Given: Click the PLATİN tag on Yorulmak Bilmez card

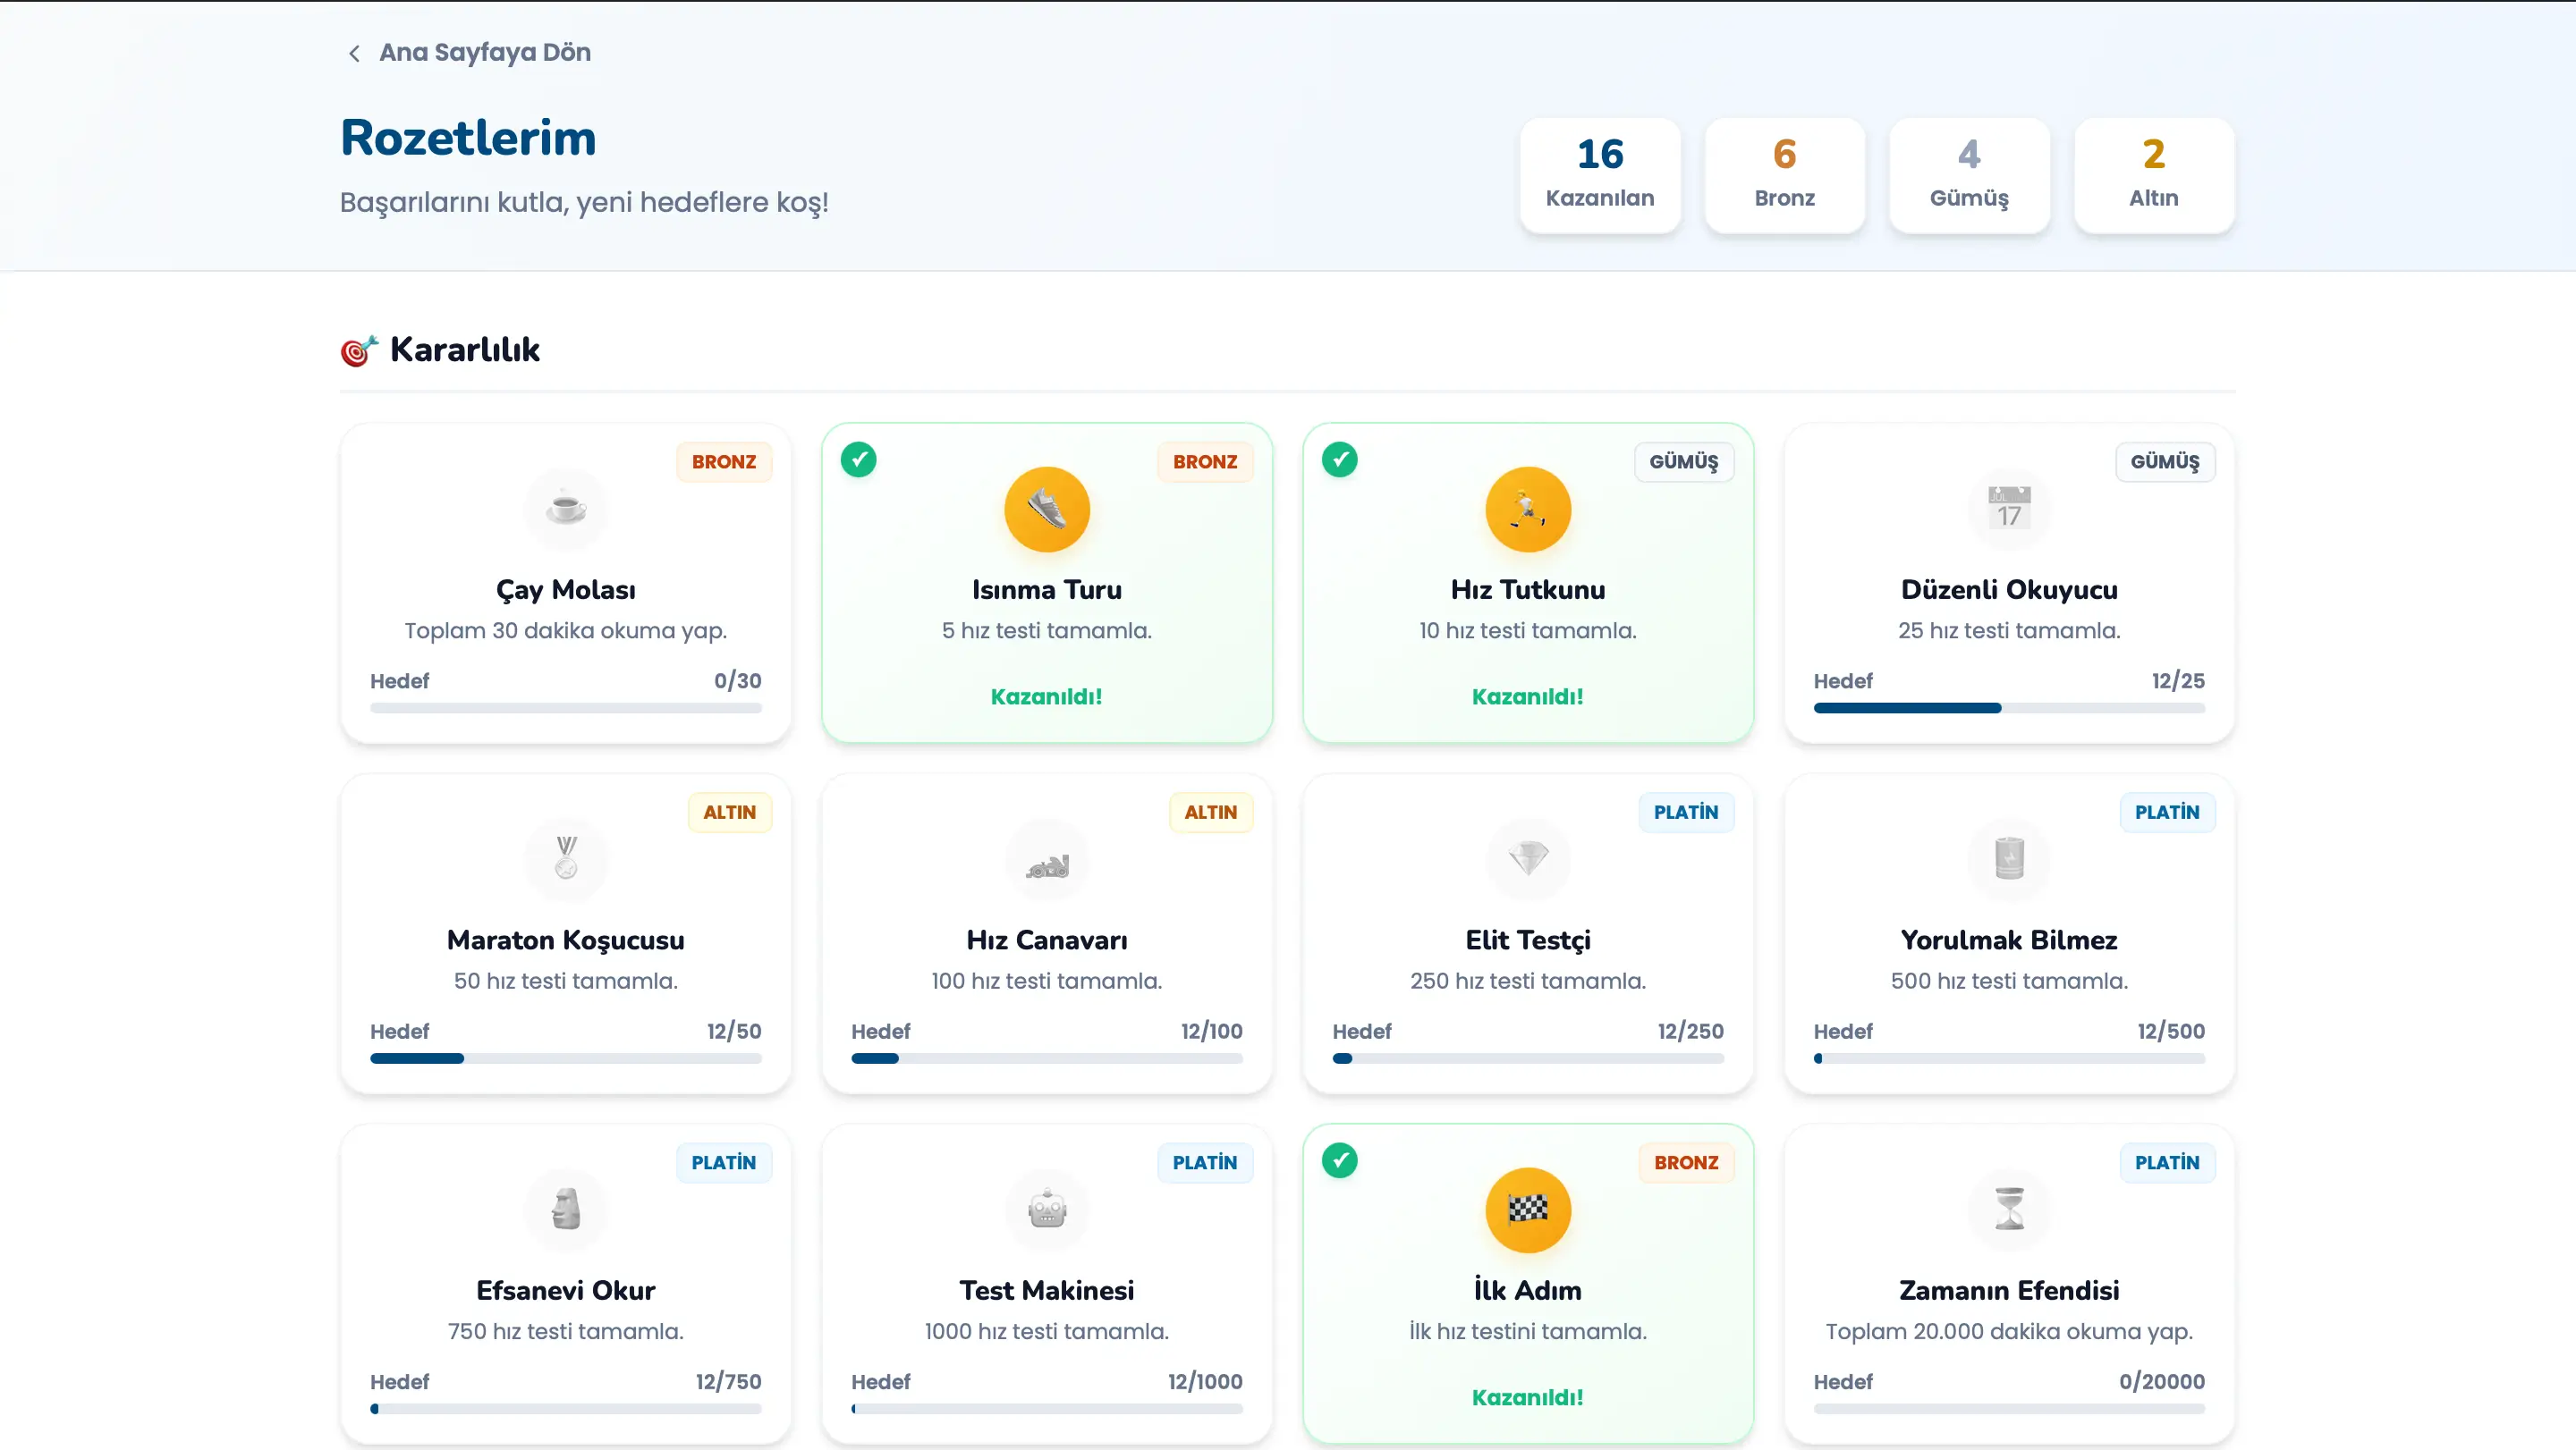Looking at the screenshot, I should (2166, 813).
